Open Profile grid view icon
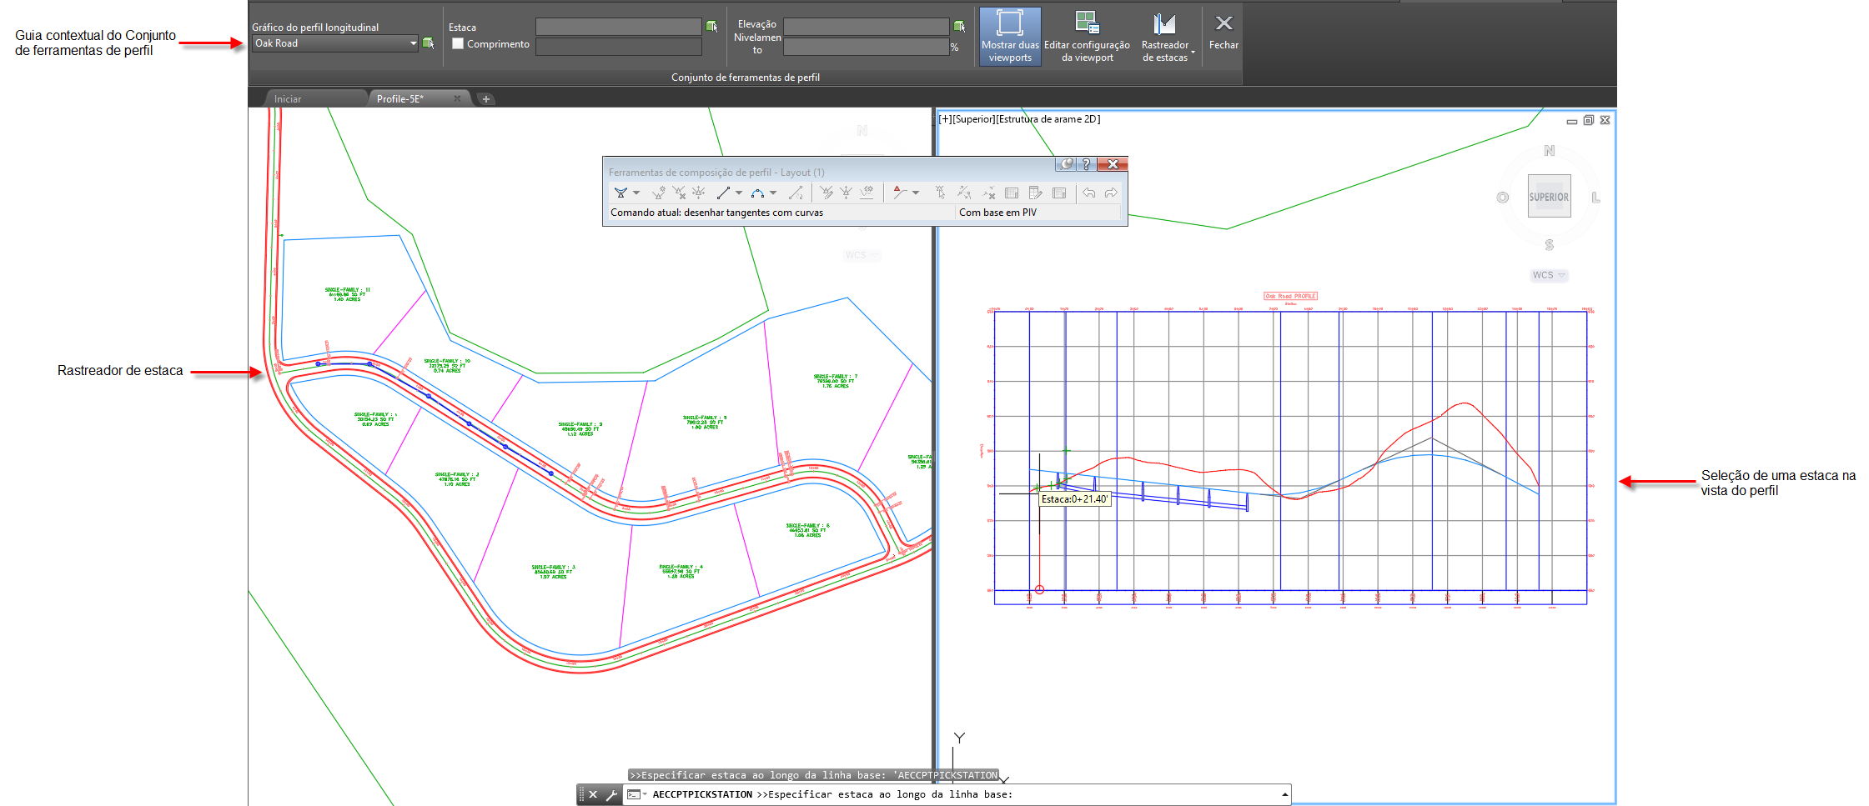The image size is (1869, 806). click(x=1035, y=193)
